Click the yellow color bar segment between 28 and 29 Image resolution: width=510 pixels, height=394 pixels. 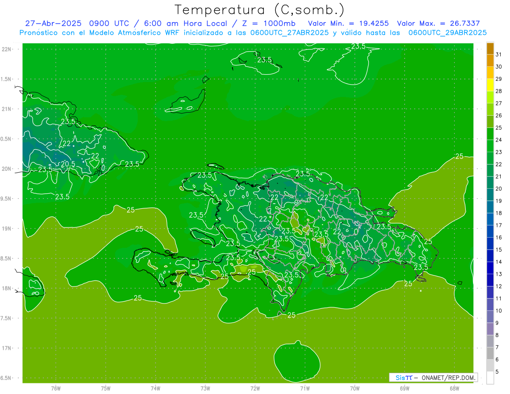[x=490, y=85]
